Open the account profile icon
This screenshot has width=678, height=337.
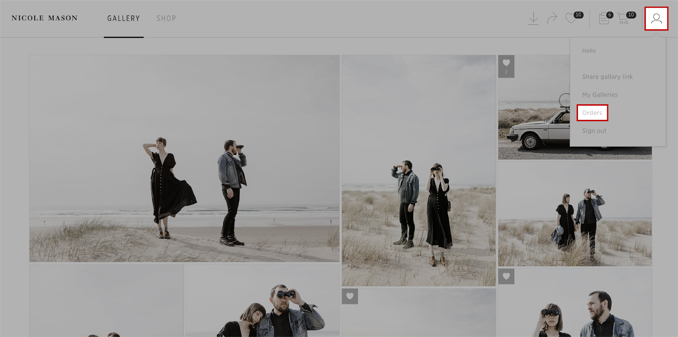(x=656, y=19)
